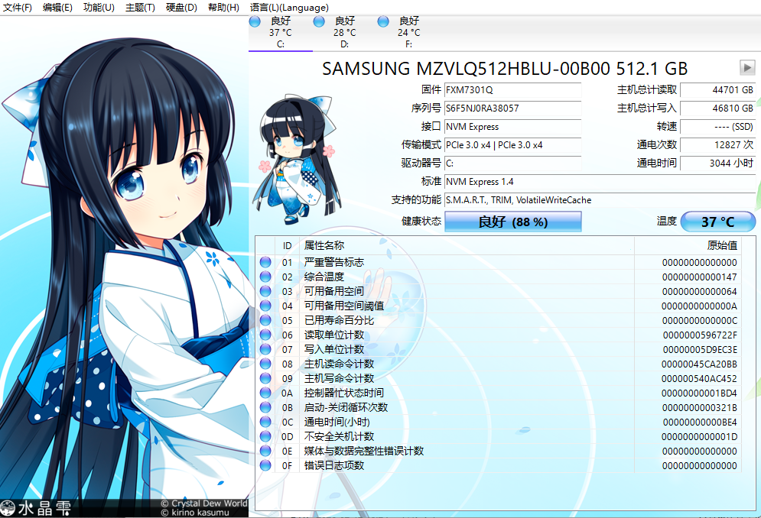
Task: Click the next disk arrow button
Action: pos(747,67)
